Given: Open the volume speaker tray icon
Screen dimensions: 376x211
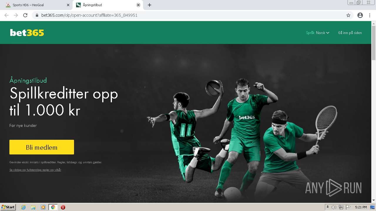Looking at the screenshot, I should [334, 207].
